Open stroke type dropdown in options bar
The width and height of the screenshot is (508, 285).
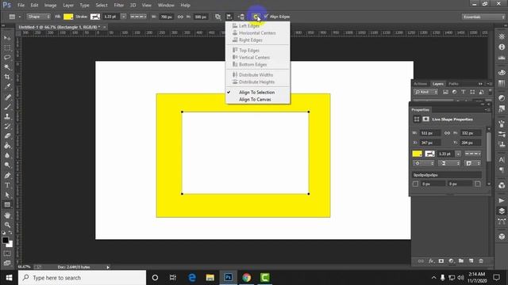pyautogui.click(x=138, y=17)
